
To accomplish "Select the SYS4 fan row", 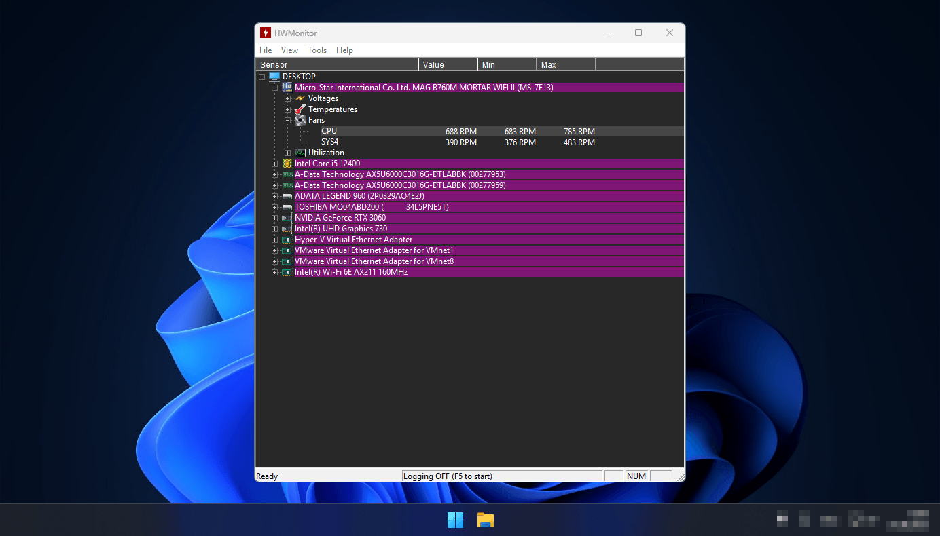I will [503, 142].
